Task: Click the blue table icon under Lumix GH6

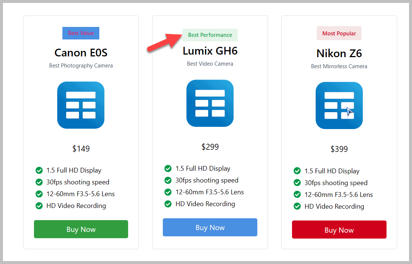Action: click(210, 103)
